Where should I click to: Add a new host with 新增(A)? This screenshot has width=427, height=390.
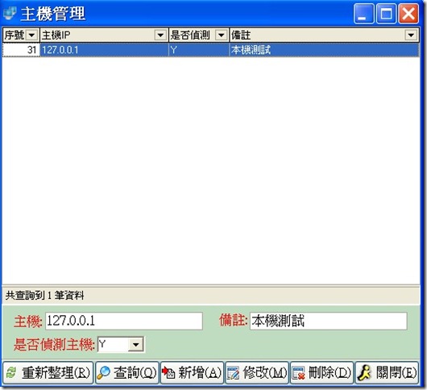click(x=192, y=372)
